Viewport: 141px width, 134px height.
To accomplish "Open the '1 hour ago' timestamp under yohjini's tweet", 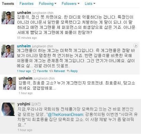I will pyautogui.click(x=25, y=130).
